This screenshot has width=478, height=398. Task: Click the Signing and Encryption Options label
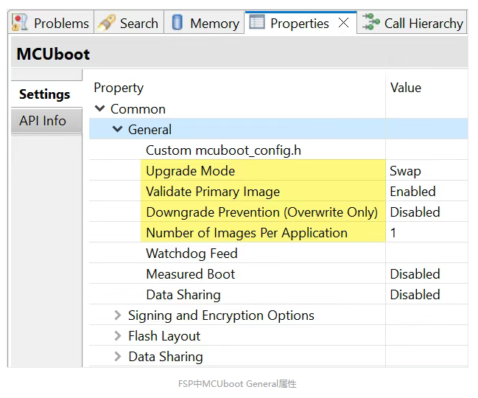point(221,315)
